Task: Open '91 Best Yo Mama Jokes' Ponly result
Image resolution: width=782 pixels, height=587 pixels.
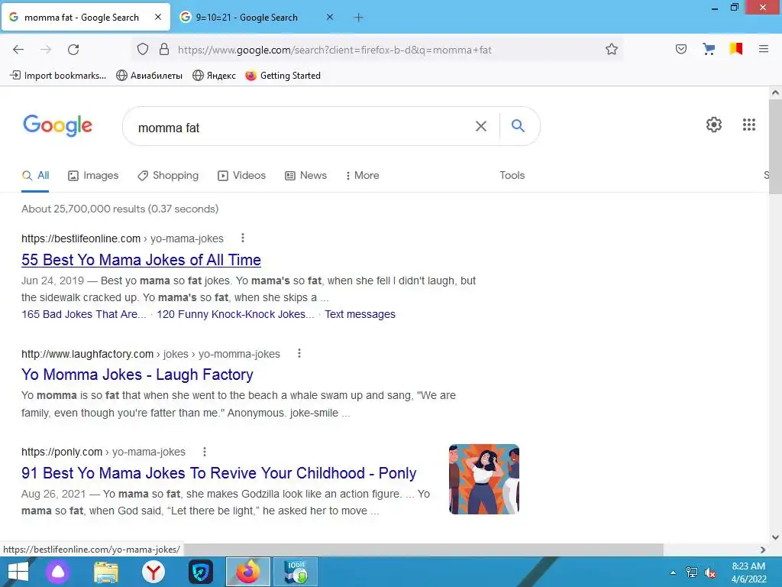Action: pyautogui.click(x=219, y=472)
